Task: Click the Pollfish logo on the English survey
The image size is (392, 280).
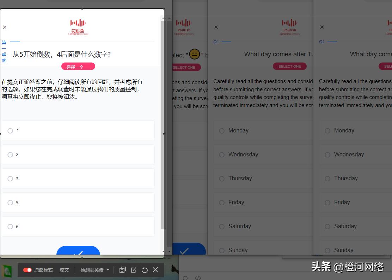Action: [289, 27]
